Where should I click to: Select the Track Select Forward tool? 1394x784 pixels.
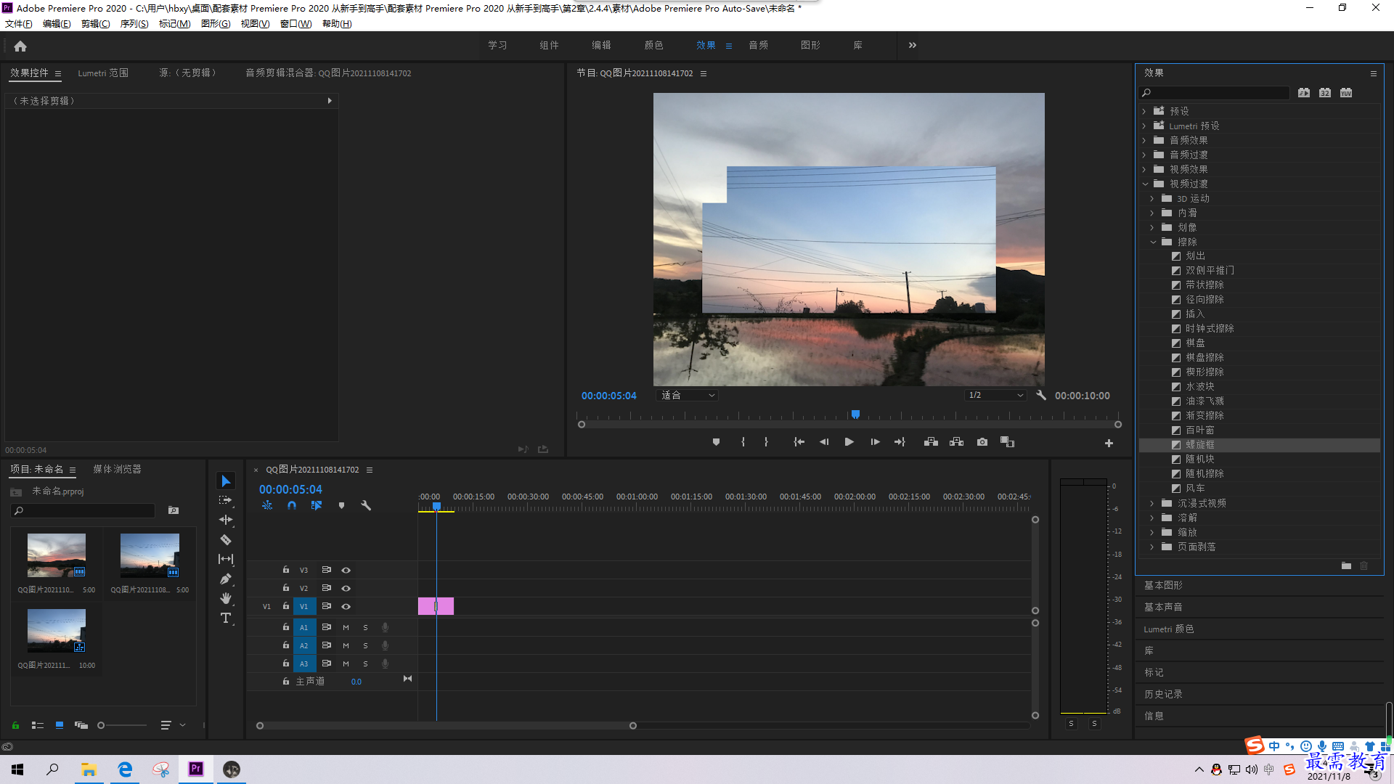pos(226,500)
